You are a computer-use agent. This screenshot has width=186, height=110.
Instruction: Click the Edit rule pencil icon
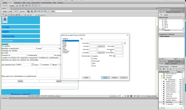179,59
